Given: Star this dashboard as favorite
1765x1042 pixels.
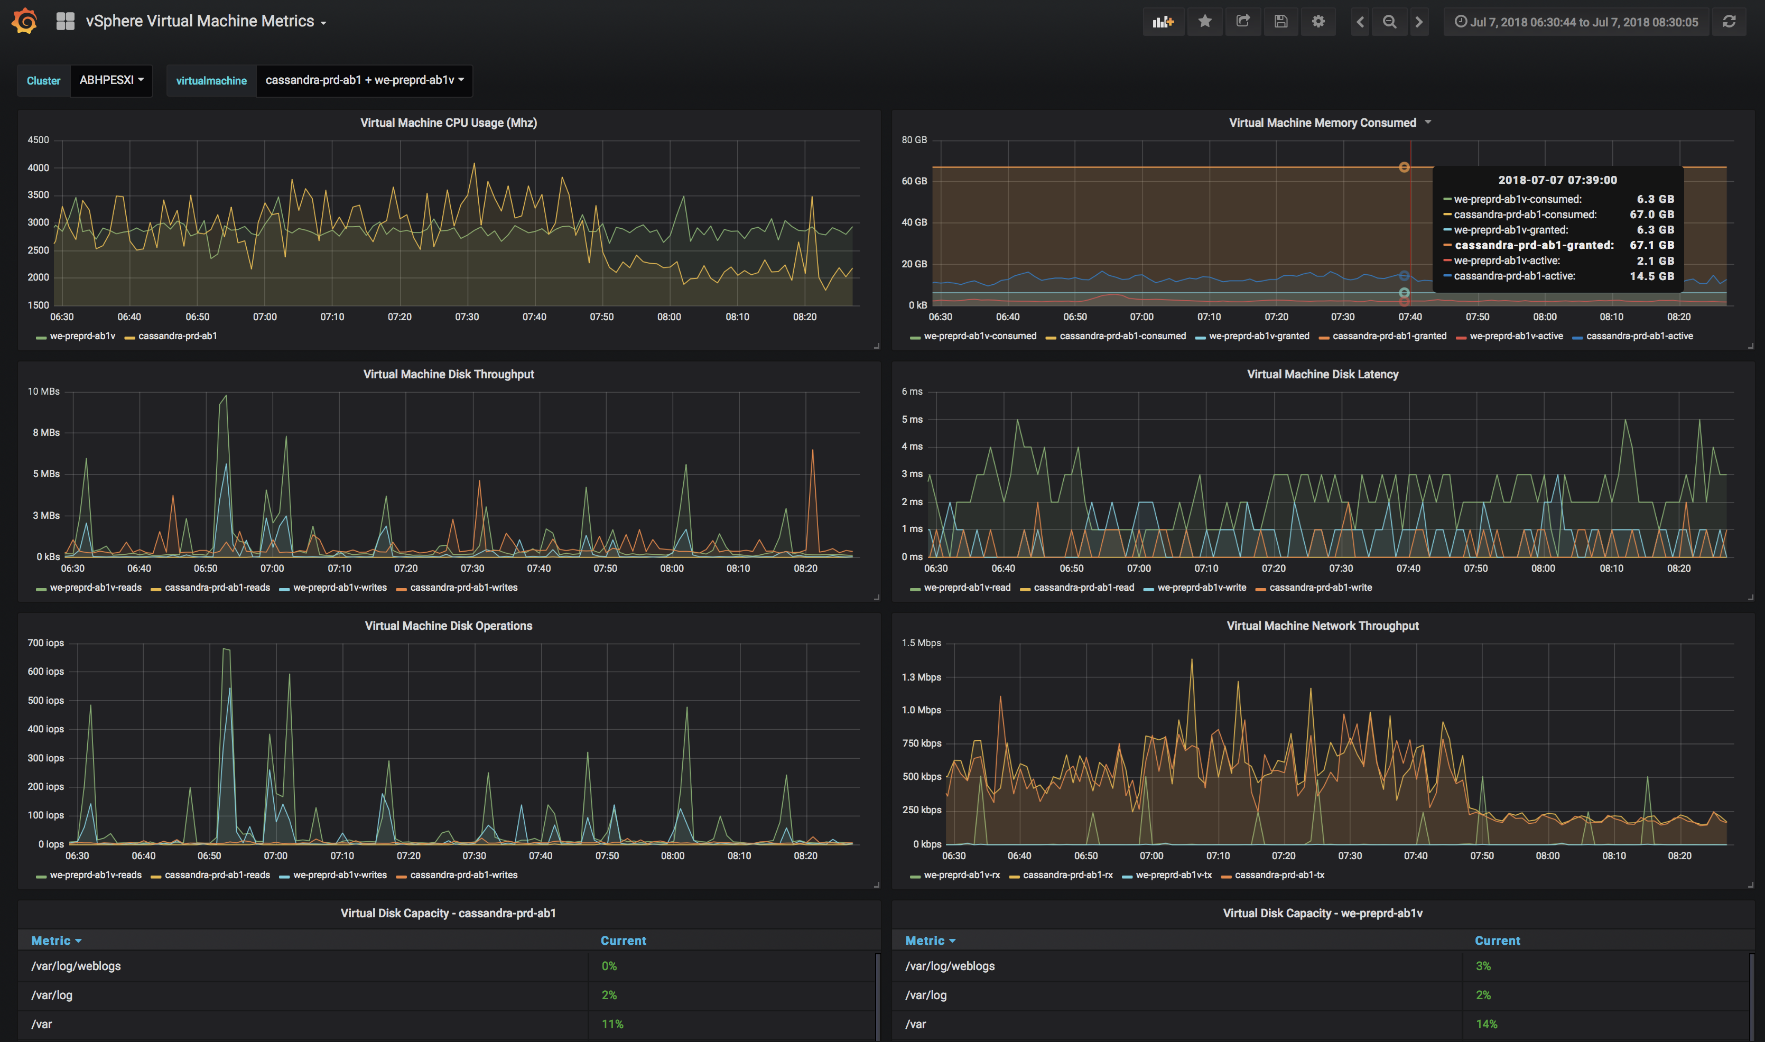Looking at the screenshot, I should pyautogui.click(x=1205, y=22).
